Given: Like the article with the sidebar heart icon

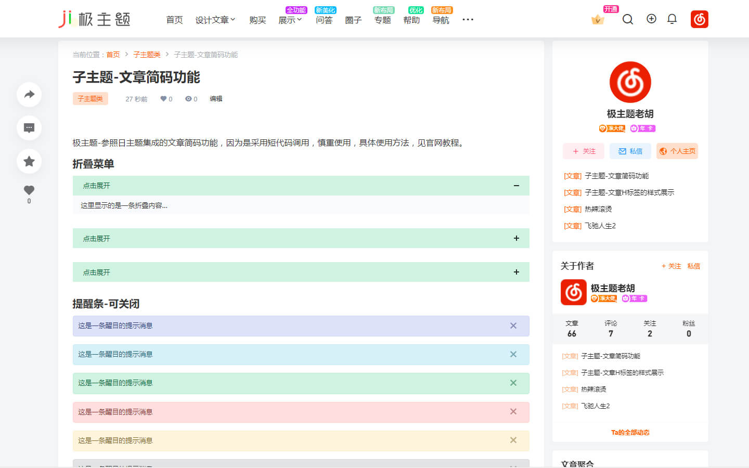Looking at the screenshot, I should click(29, 190).
